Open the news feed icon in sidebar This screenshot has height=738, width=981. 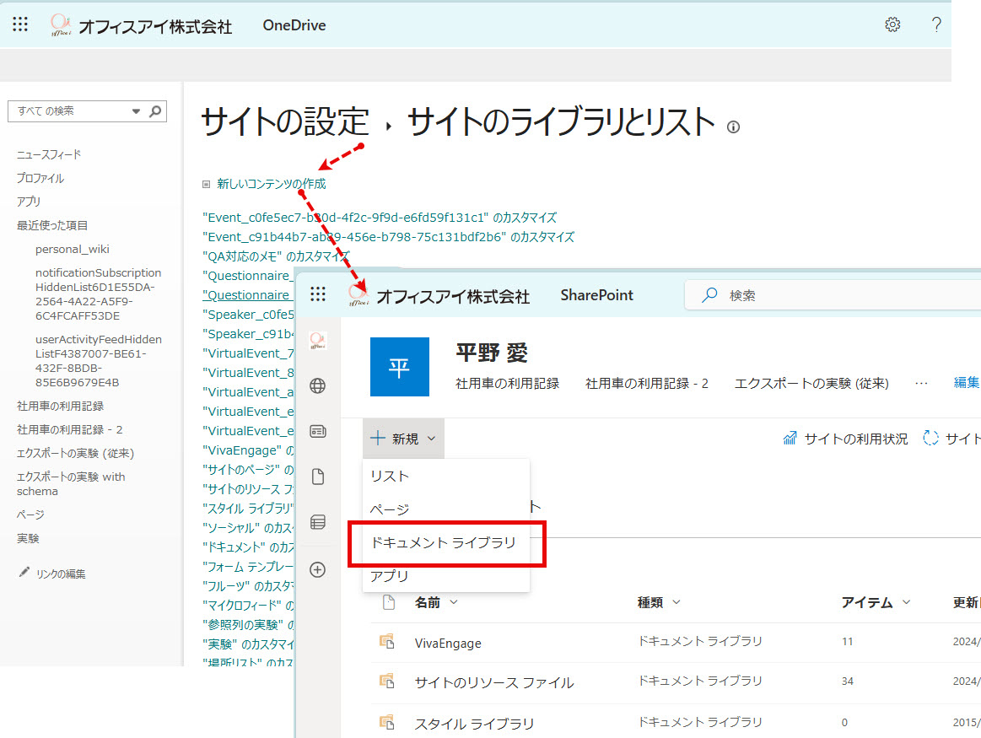318,431
